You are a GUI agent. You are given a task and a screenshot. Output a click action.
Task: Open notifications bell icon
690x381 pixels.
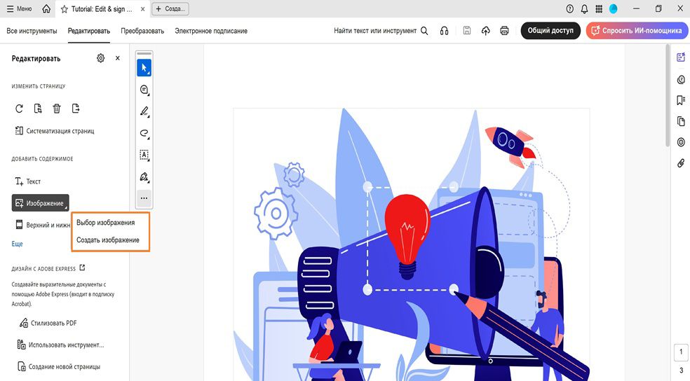(584, 9)
